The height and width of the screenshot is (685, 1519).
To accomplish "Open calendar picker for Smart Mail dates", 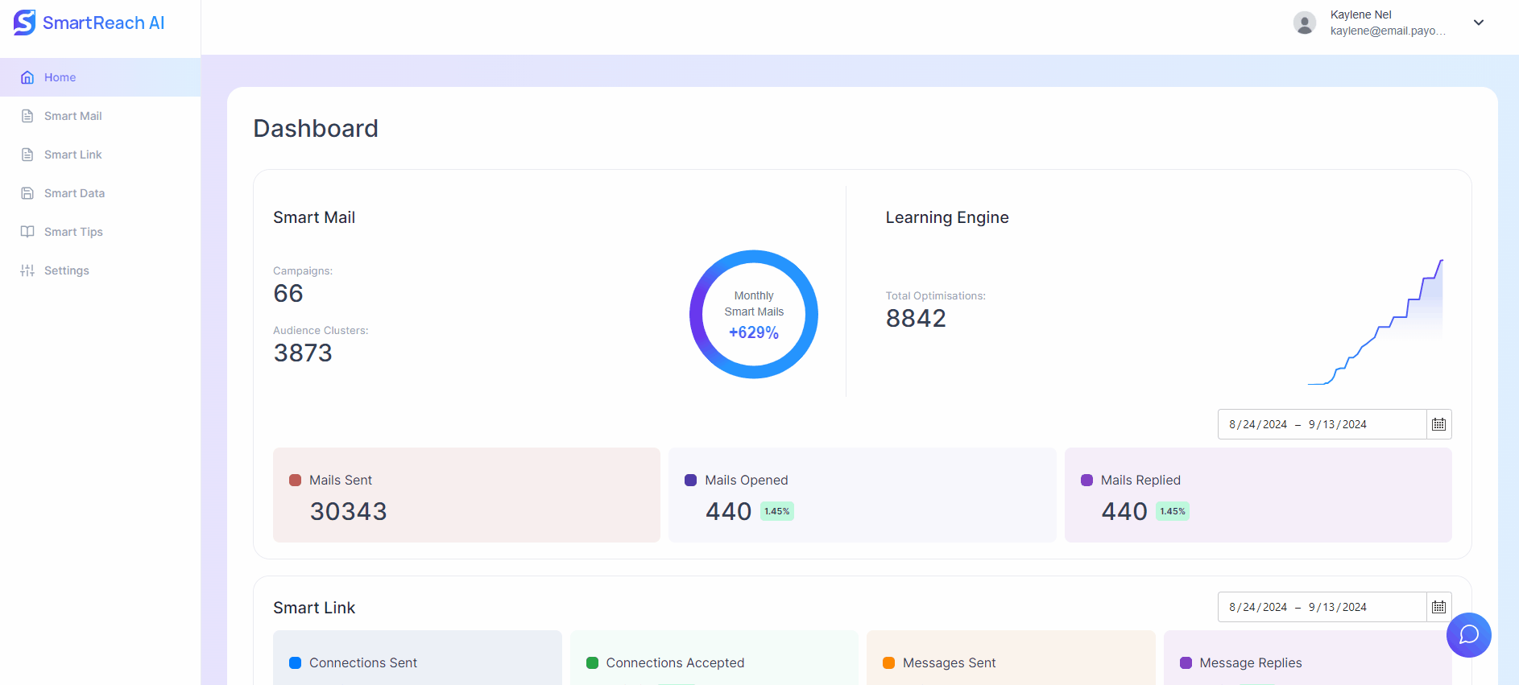I will pyautogui.click(x=1439, y=424).
